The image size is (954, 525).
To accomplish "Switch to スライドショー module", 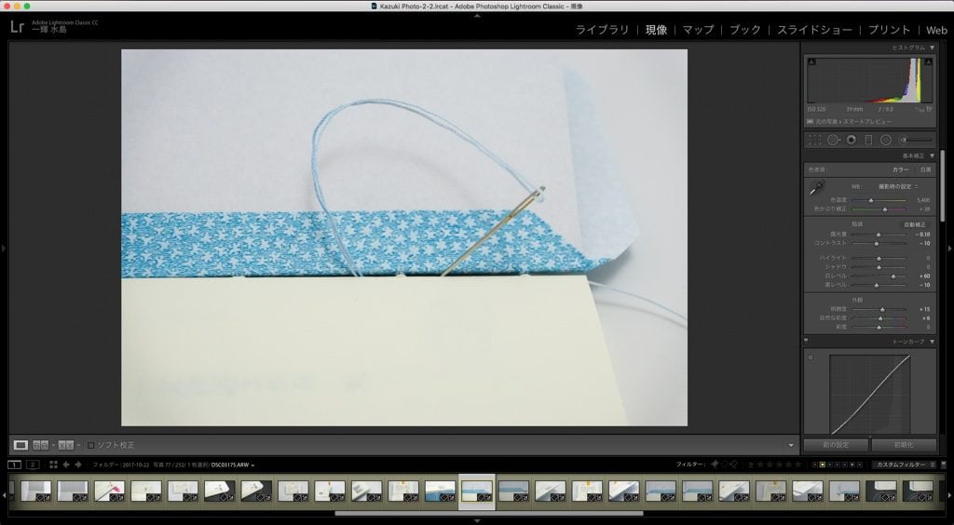I will pyautogui.click(x=814, y=30).
